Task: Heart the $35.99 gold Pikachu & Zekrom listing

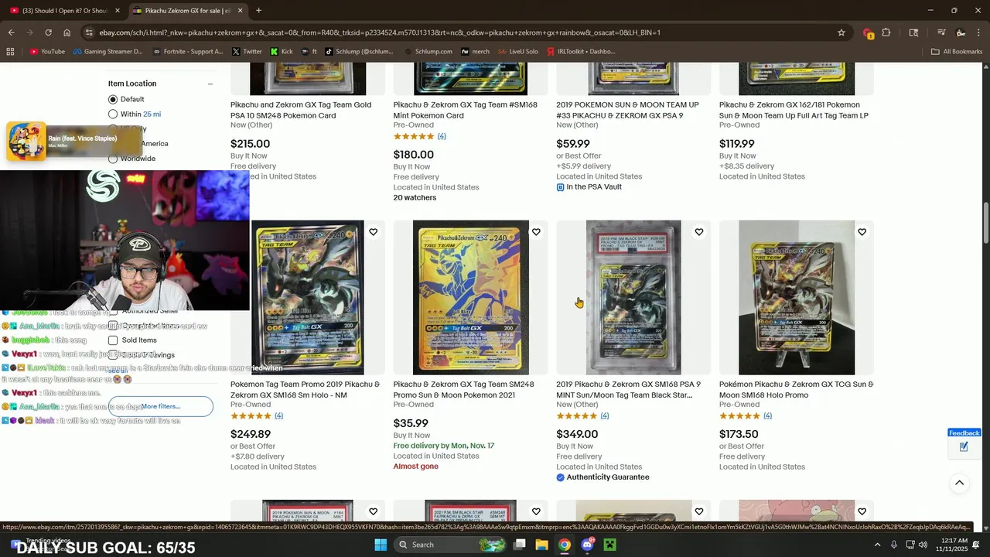Action: click(x=536, y=232)
